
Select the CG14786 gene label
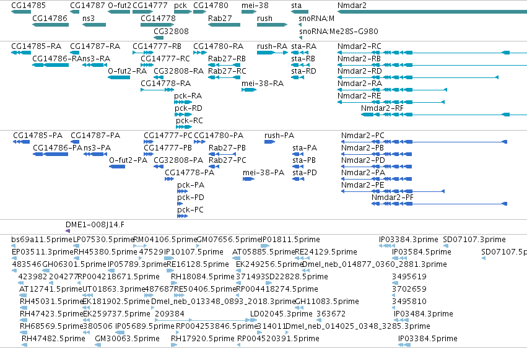click(50, 19)
